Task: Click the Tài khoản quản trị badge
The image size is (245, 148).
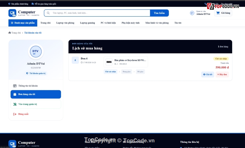Action: [36, 73]
